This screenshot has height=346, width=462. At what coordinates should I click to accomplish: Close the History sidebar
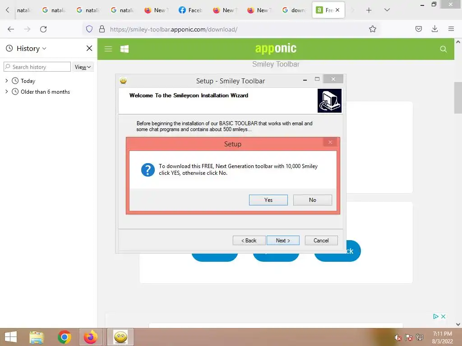click(x=89, y=48)
